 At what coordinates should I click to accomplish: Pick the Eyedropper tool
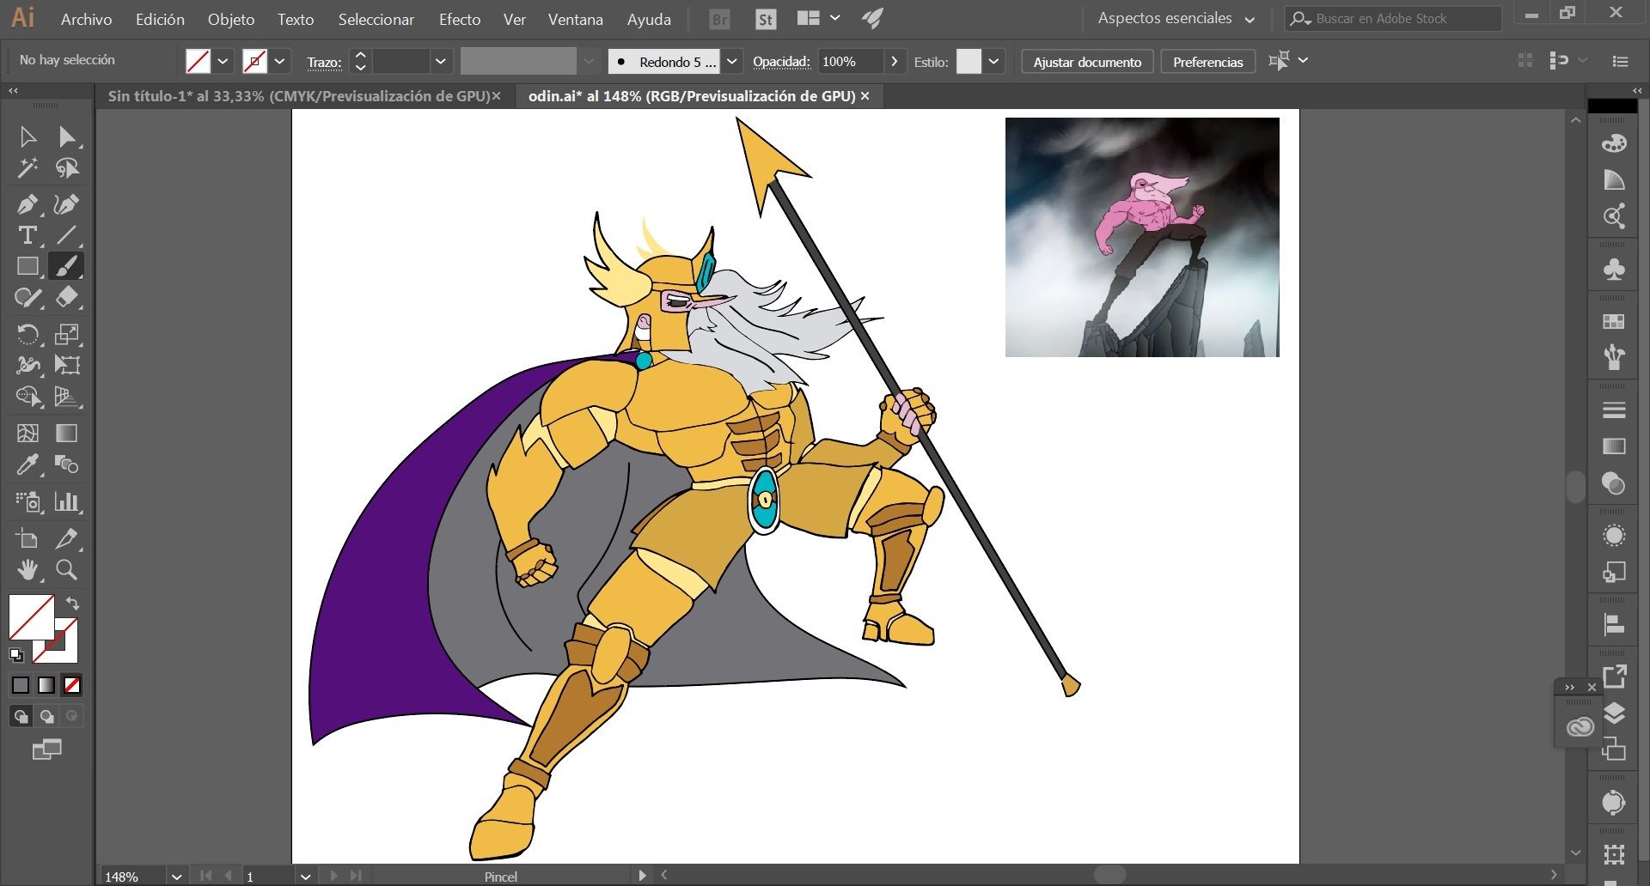(x=27, y=464)
